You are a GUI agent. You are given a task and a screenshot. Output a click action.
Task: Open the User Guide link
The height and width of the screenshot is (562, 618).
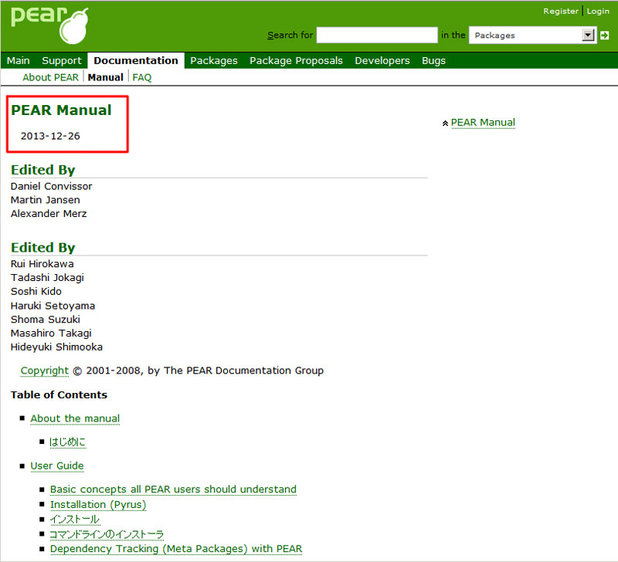(x=57, y=466)
